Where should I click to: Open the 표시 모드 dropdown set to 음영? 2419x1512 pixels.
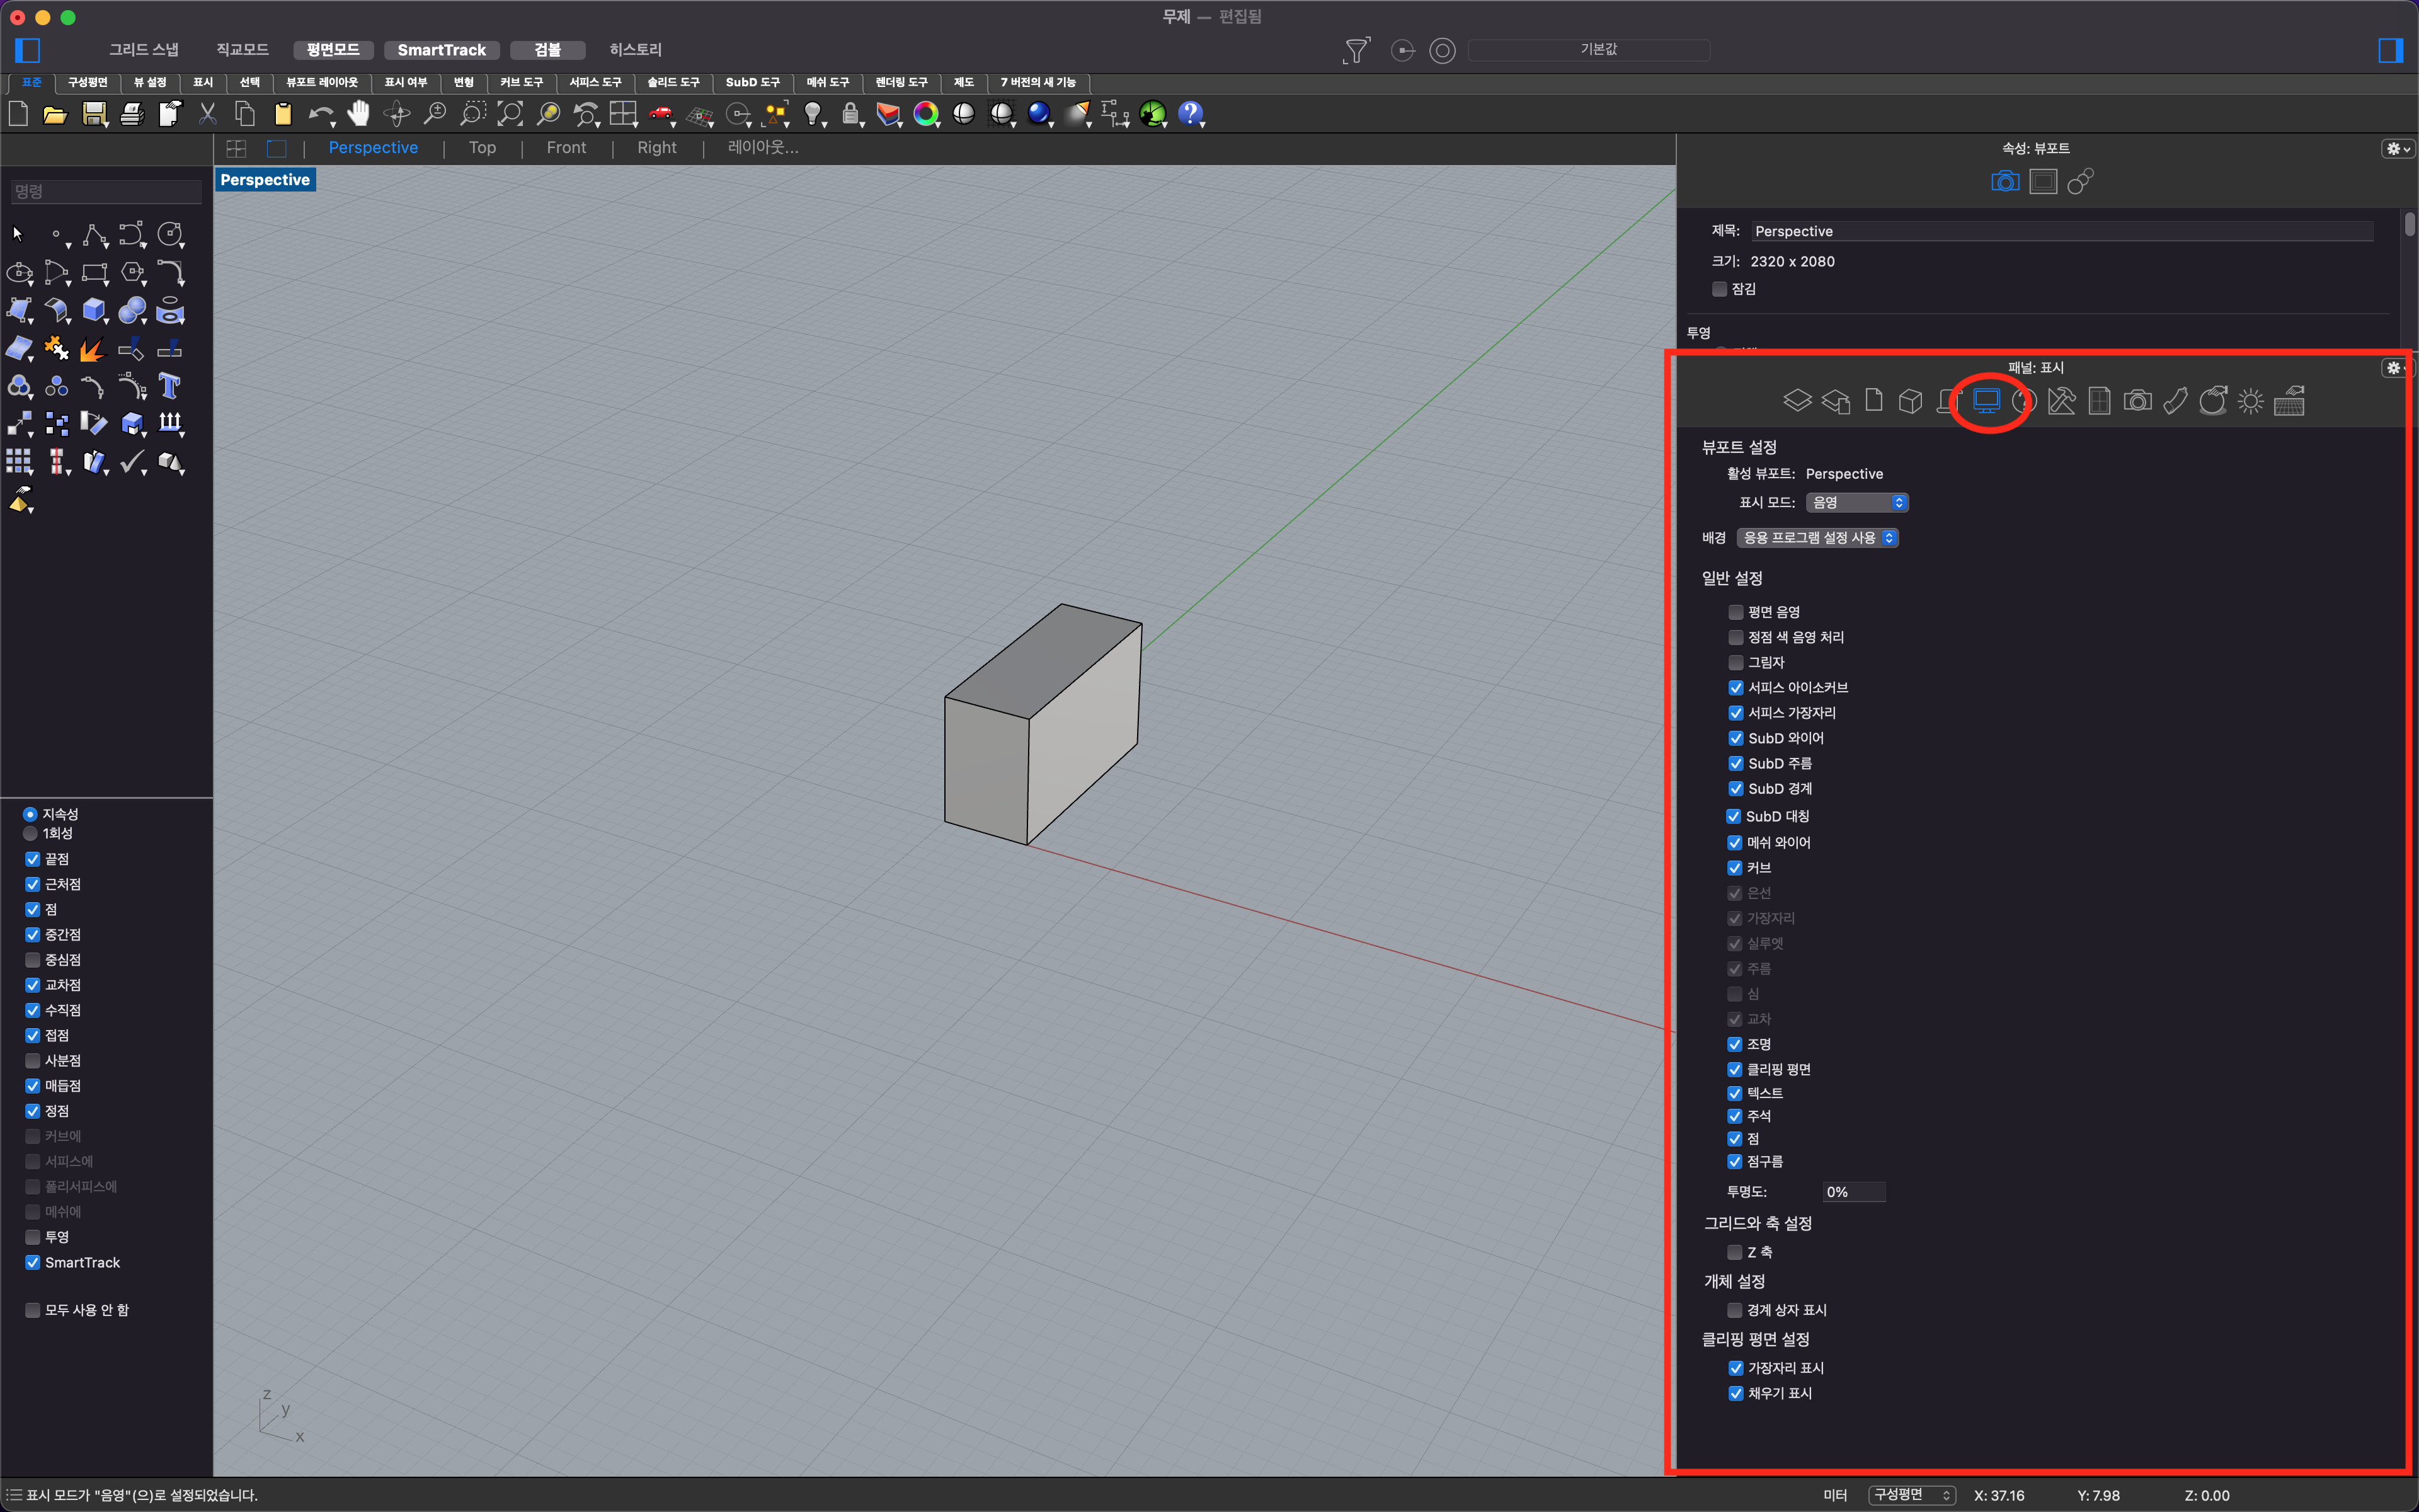1856,502
